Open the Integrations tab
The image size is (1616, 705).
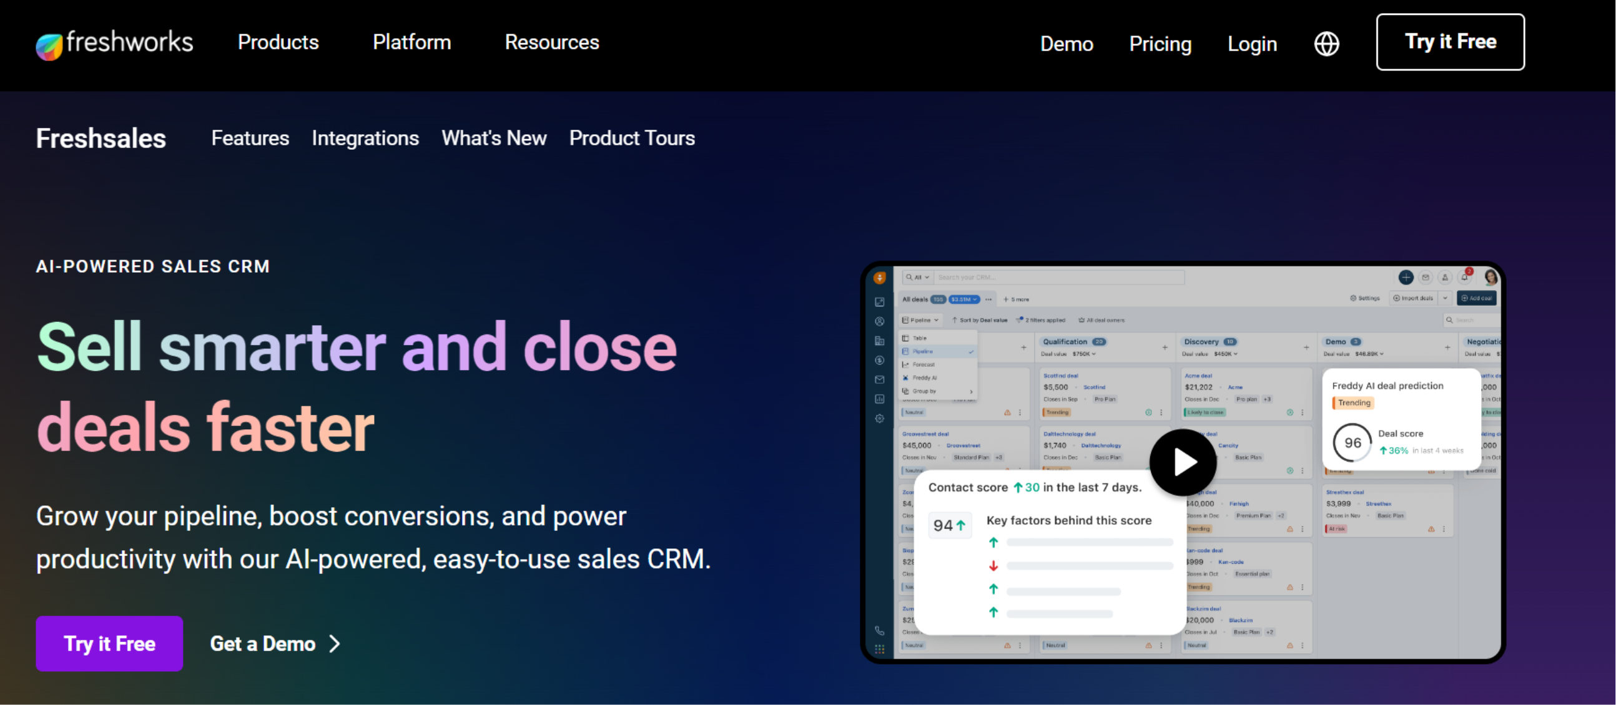pyautogui.click(x=365, y=138)
